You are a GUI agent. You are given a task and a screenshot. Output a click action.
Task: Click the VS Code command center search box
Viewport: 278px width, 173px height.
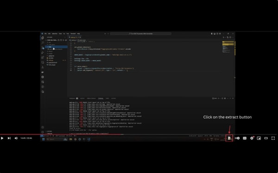(140, 33)
